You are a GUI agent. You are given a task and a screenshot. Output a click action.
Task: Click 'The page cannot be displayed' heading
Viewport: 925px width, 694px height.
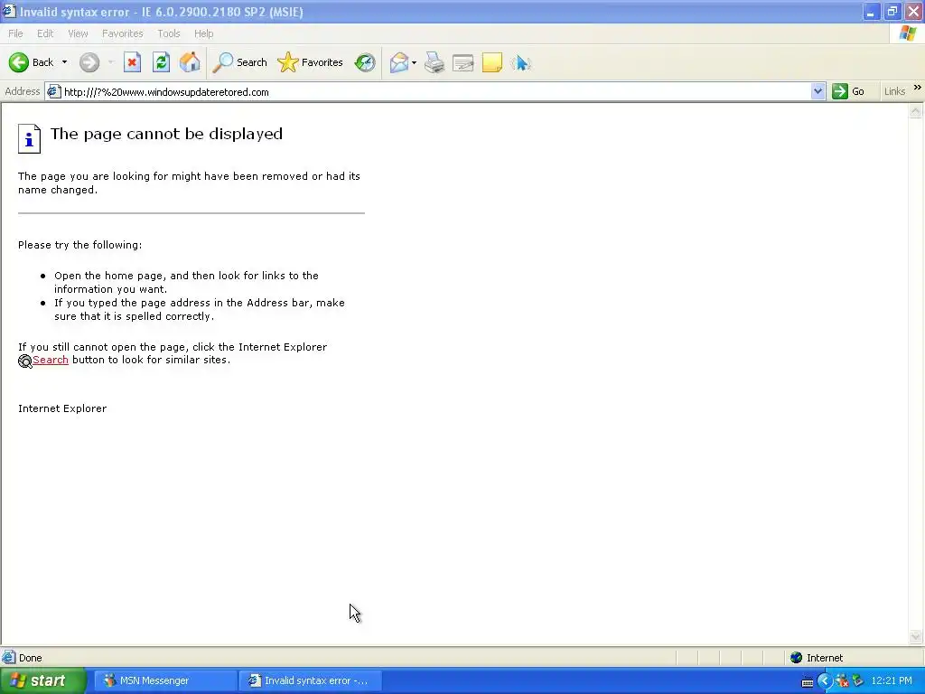click(x=166, y=134)
